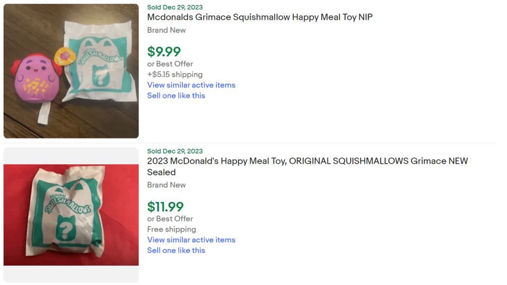The image size is (507, 285).
Task: Click "View similar active items" under the $9.99 listing
Action: point(191,85)
